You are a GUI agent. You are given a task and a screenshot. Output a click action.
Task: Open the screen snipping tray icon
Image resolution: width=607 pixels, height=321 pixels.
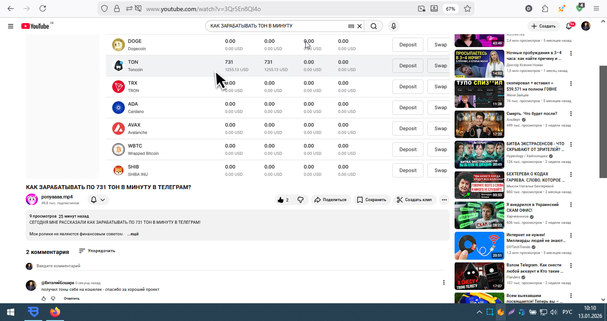coord(490,312)
